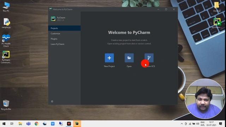Viewport: 226px width, 127px height.
Task: Open the clock showing 12:17
Action: (x=211, y=124)
